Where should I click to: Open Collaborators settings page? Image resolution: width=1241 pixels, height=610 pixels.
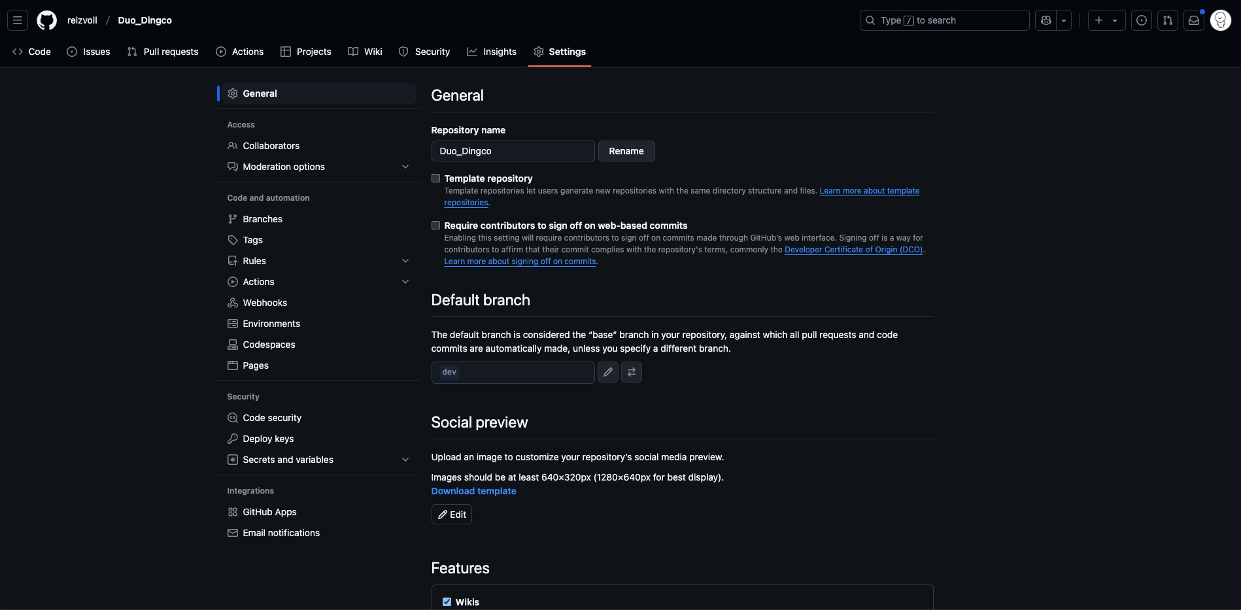(319, 146)
